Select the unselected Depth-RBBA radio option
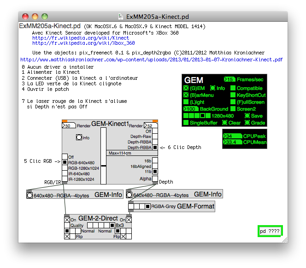 pyautogui.click(x=155, y=142)
